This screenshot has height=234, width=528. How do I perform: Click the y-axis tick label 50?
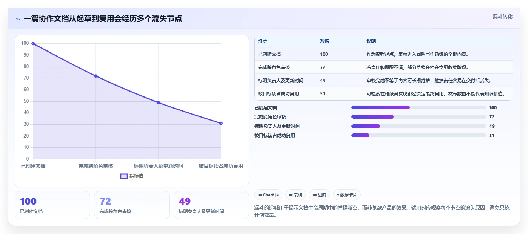(25, 101)
